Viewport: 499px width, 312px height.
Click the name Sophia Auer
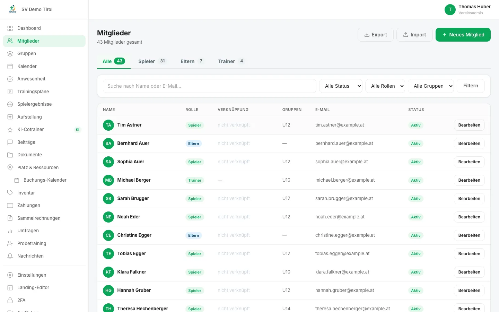point(131,162)
